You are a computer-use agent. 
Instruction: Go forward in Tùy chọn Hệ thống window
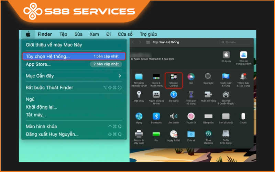coord(140,42)
